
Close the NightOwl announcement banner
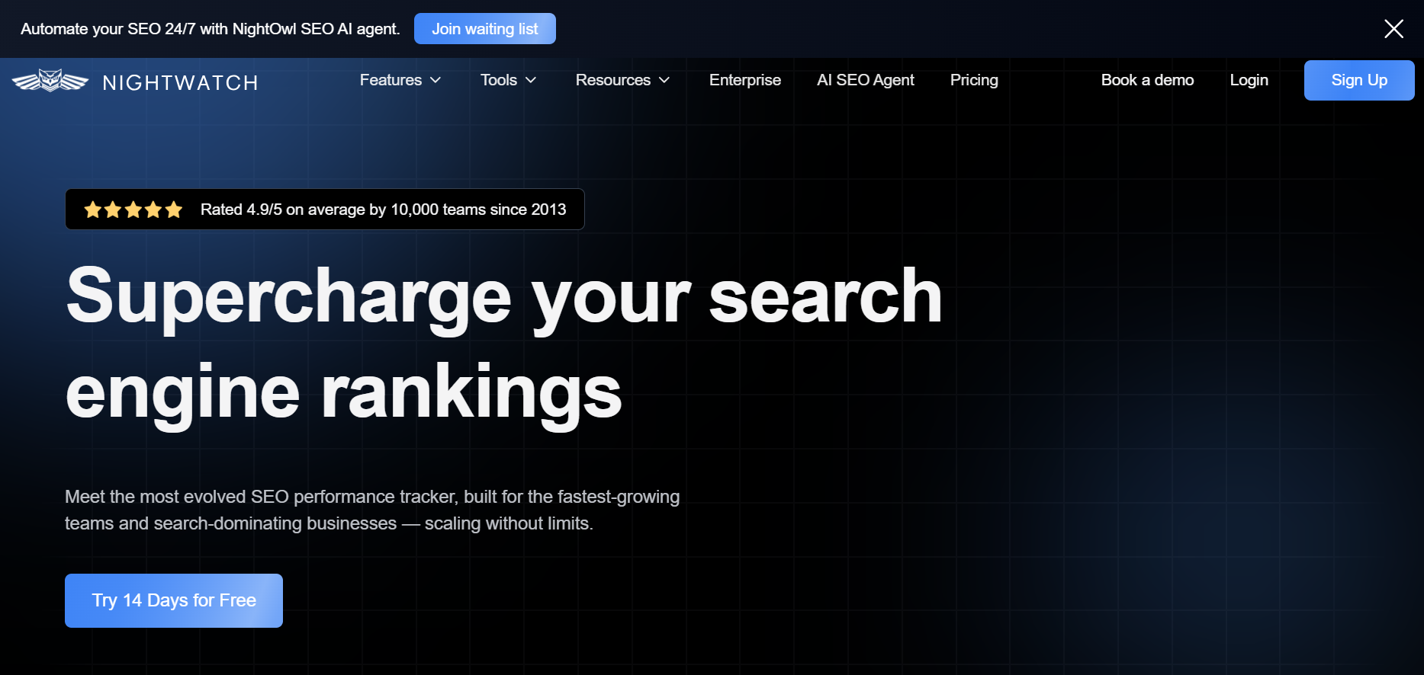click(1393, 29)
